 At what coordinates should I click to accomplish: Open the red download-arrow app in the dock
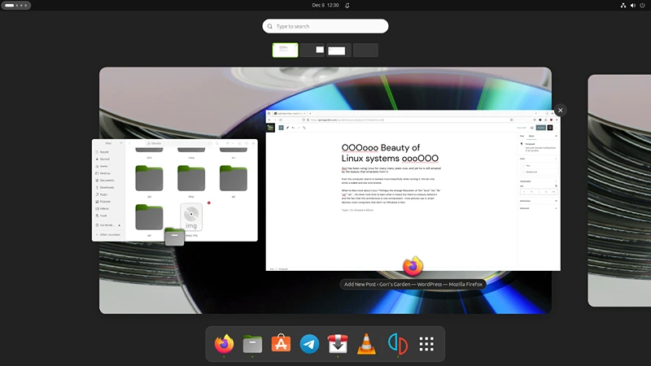pos(338,343)
